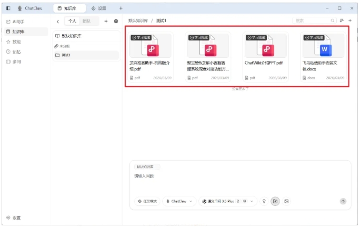
Task: Add a new tab with the plus button
Action: 121,8
